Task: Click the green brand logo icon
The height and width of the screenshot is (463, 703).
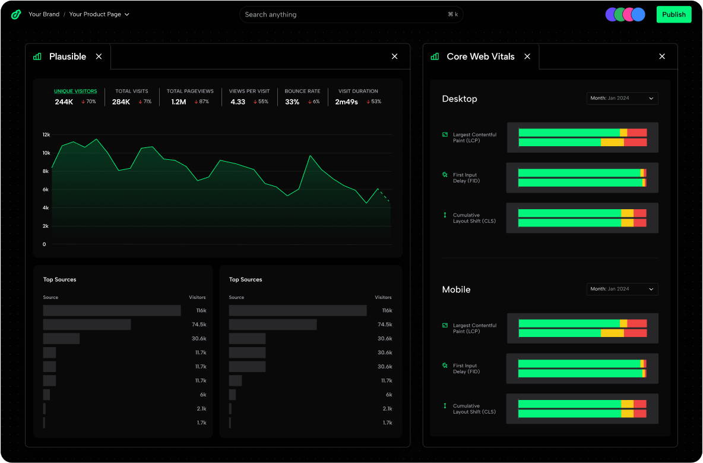Action: coord(16,14)
